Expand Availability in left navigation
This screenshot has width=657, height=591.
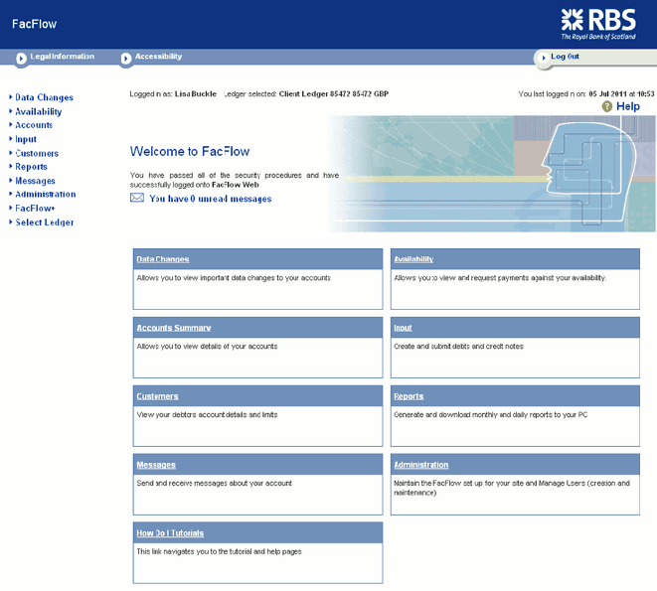click(39, 111)
